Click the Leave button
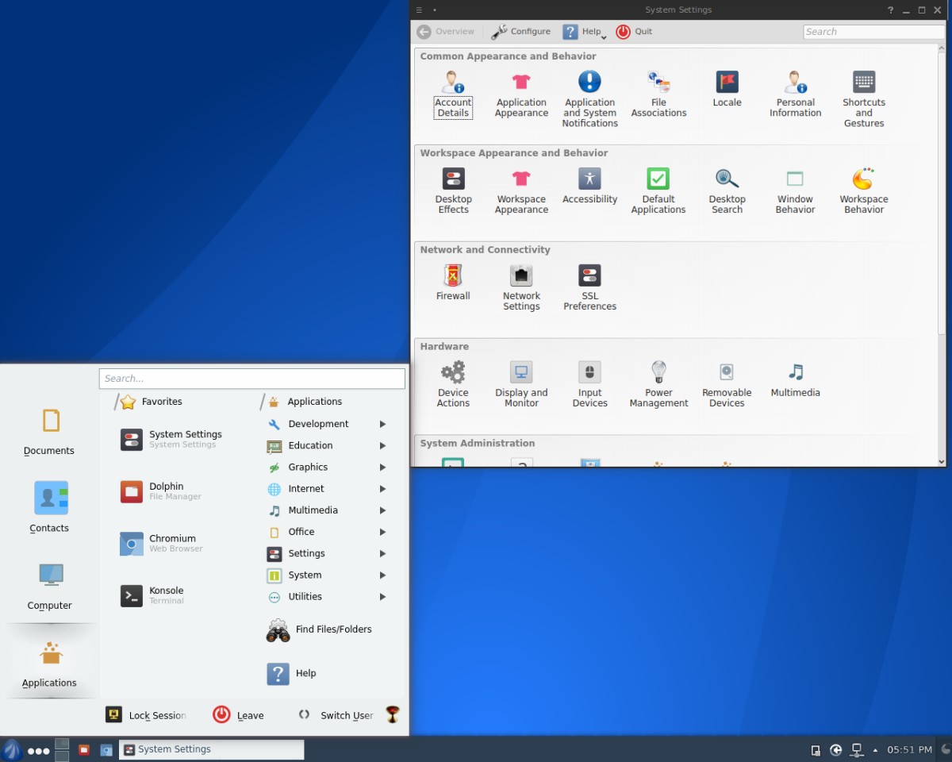The height and width of the screenshot is (762, 952). click(239, 715)
